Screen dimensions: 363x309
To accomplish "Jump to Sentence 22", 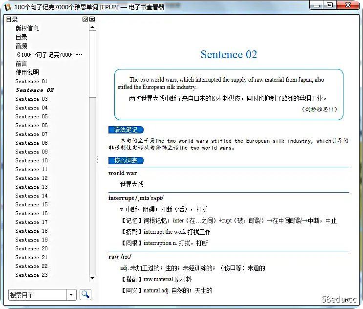I will pos(31,266).
